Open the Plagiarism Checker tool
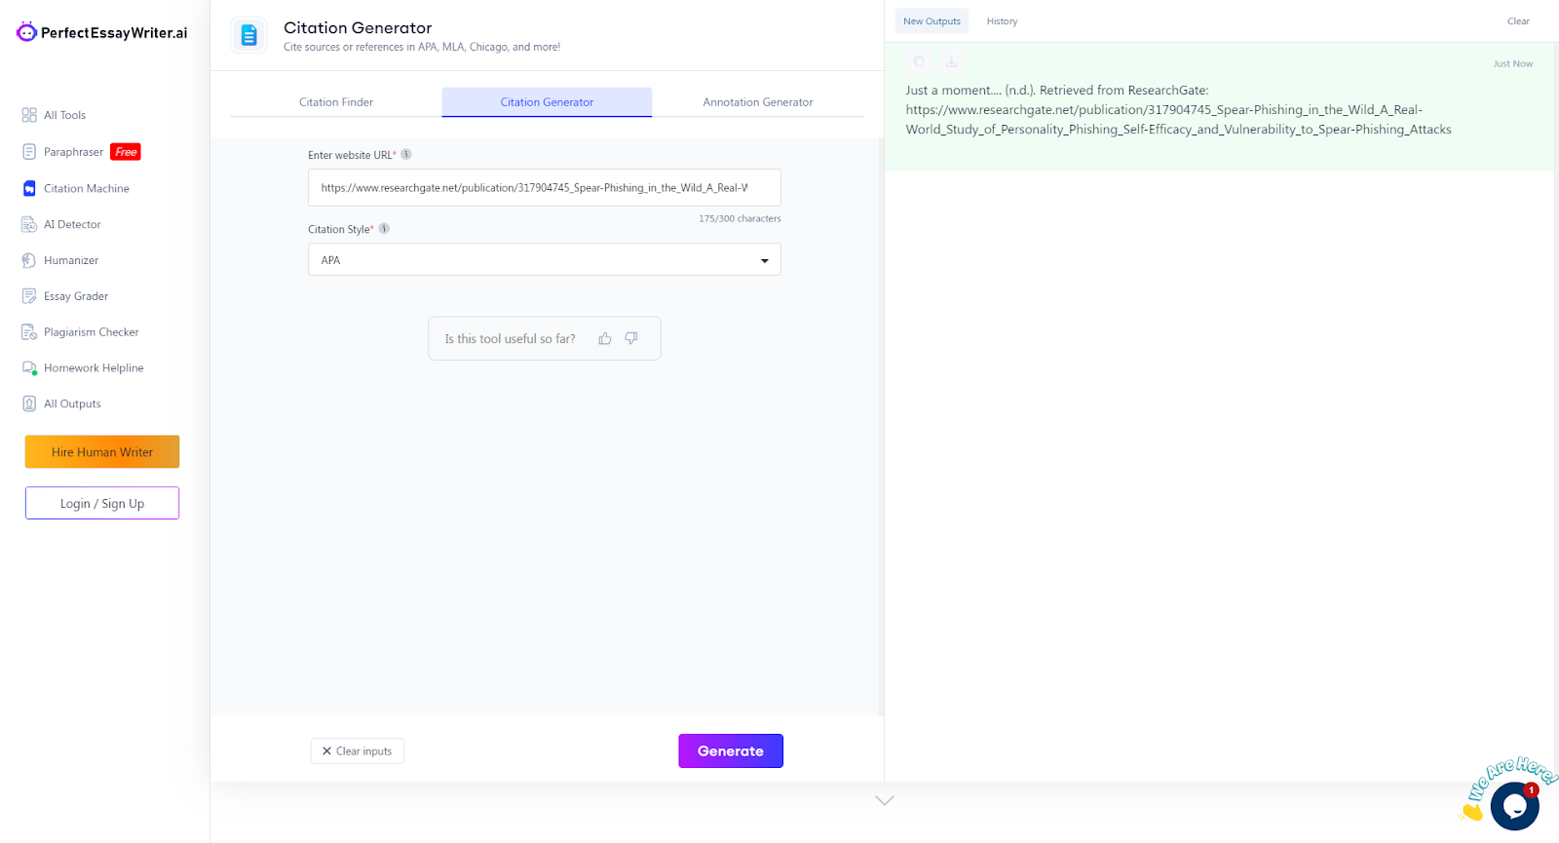Screen dimensions: 1559x843 point(91,332)
